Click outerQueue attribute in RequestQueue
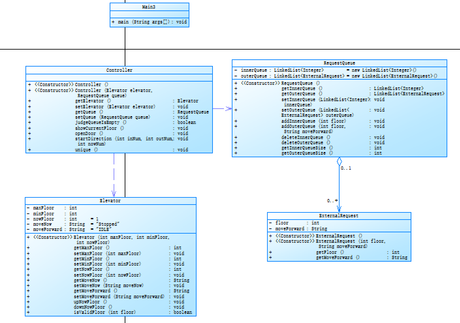The height and width of the screenshot is (323, 460). tap(336, 76)
